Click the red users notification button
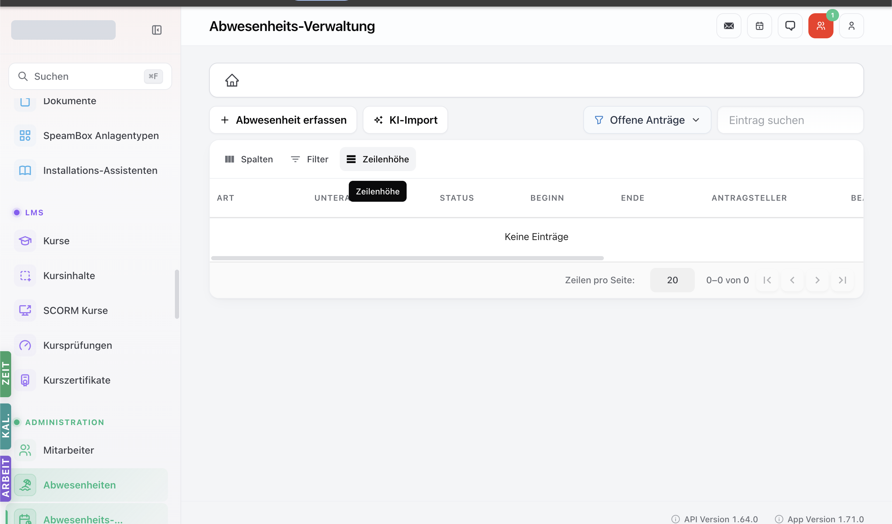Image resolution: width=892 pixels, height=524 pixels. click(x=821, y=26)
